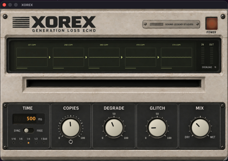Click the arrow after 1ST COPY
Viewport: 228px width, 161px height.
tap(50, 57)
